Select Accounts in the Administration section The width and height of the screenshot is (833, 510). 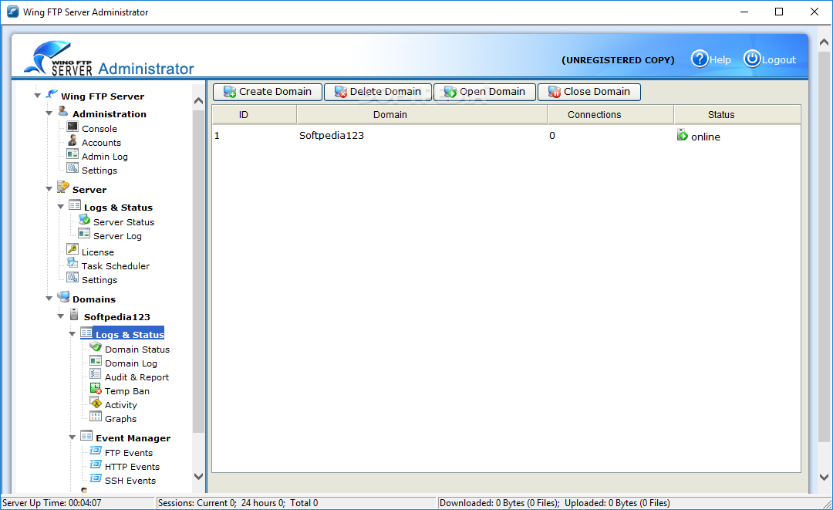pyautogui.click(x=102, y=143)
